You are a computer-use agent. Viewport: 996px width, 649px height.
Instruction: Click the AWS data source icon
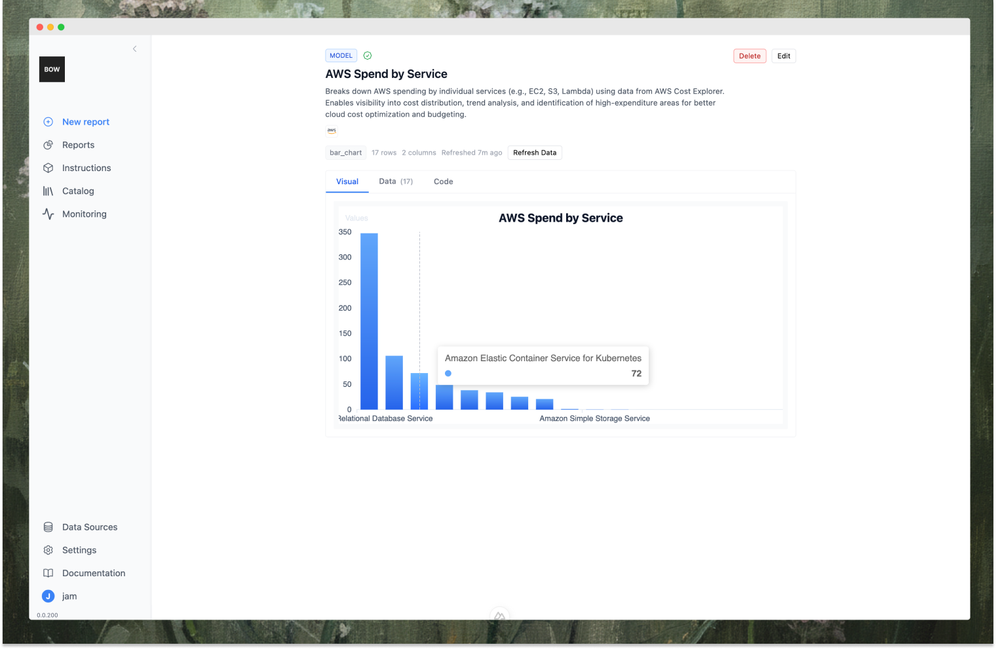[332, 130]
